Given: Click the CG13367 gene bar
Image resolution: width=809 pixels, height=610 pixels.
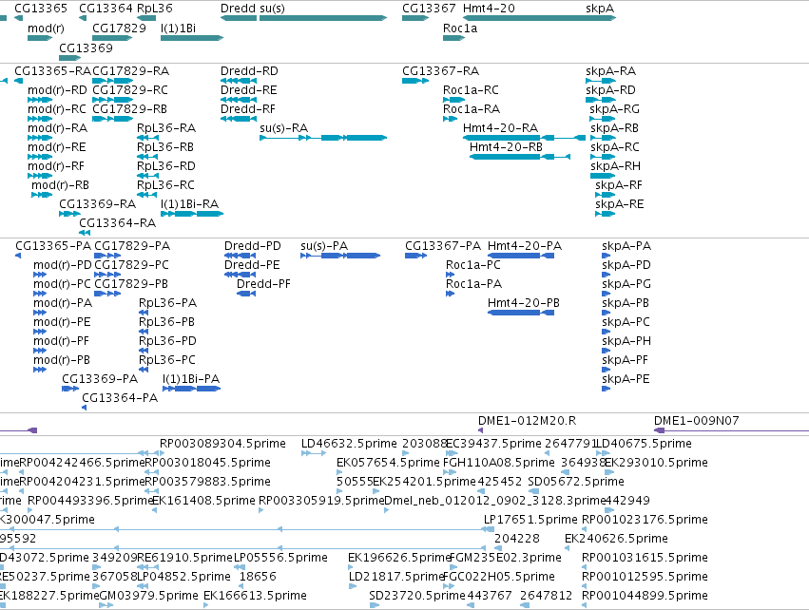Looking at the screenshot, I should tap(415, 18).
